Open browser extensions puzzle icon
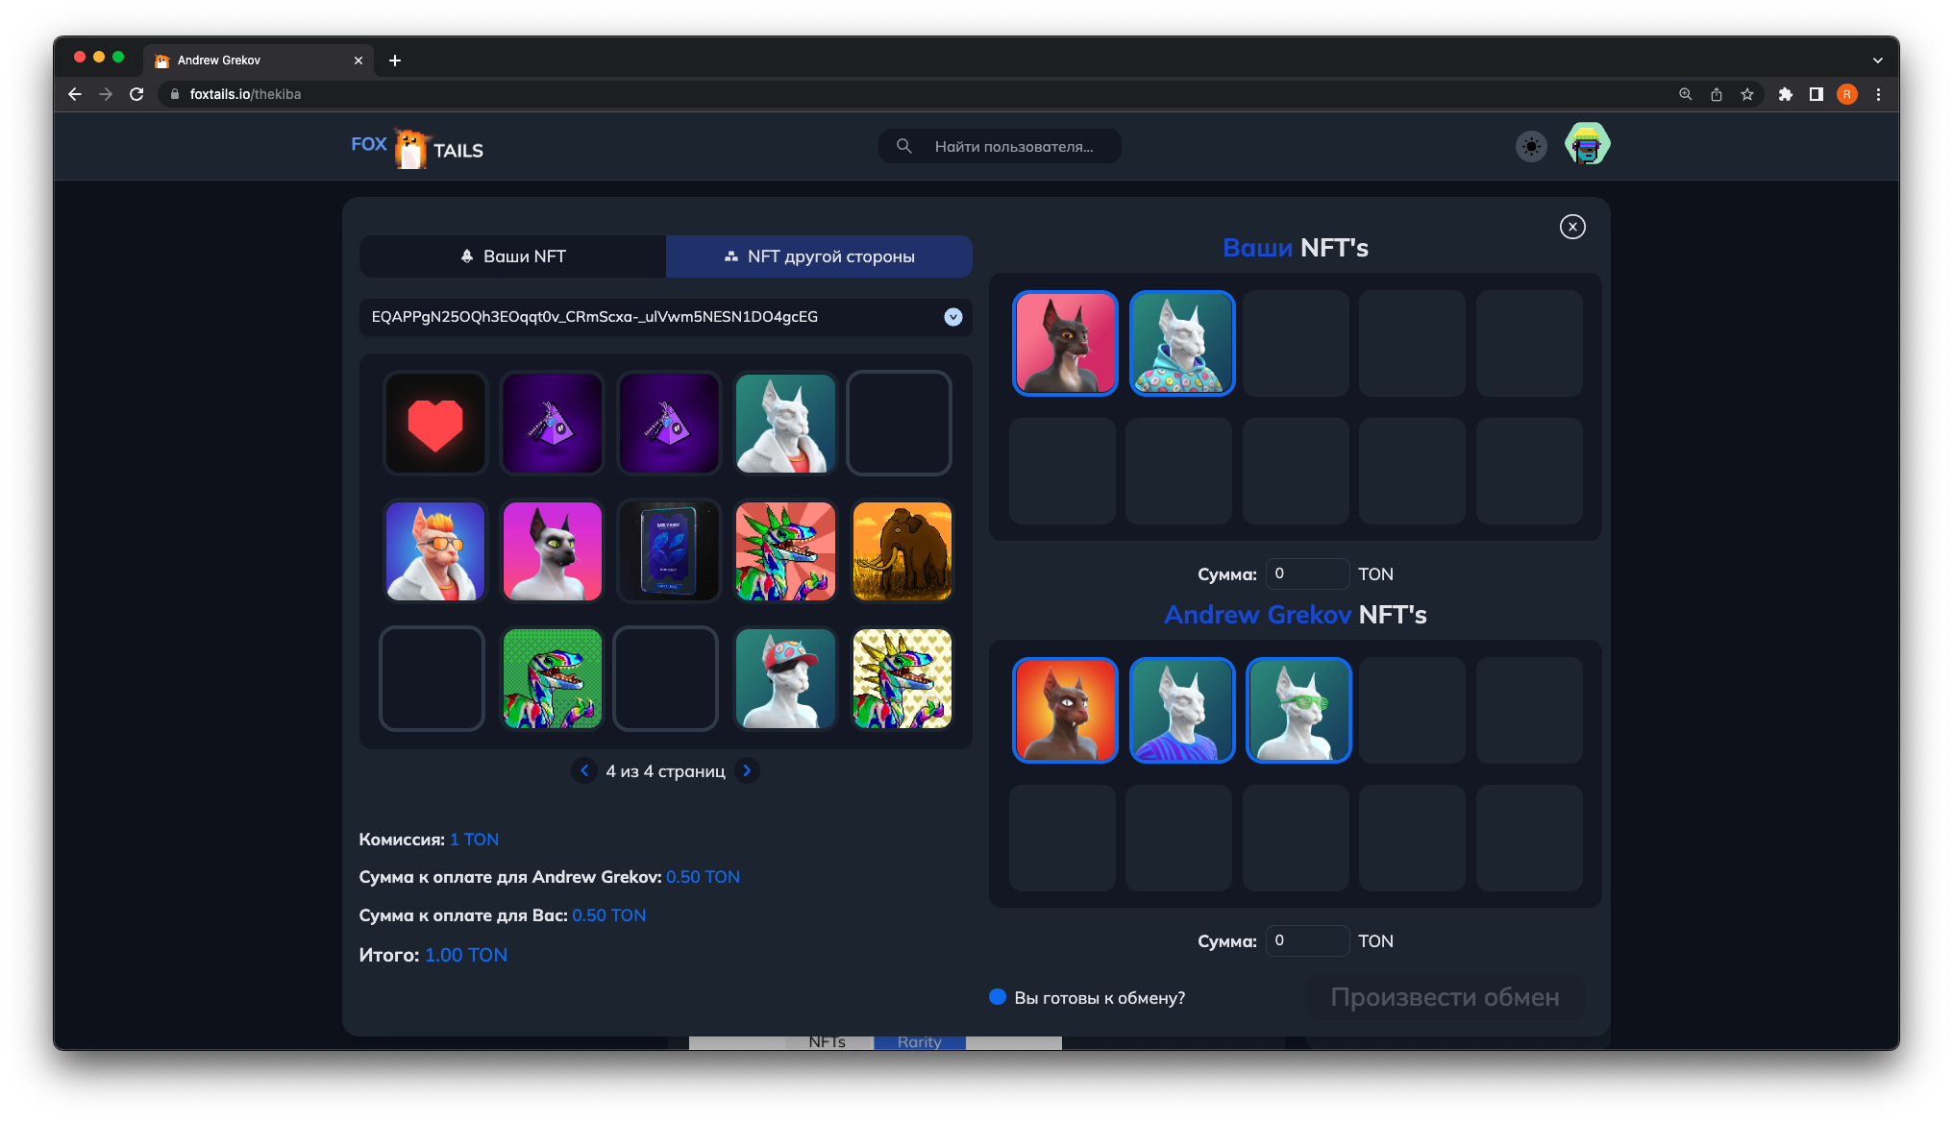The image size is (1953, 1121). (1785, 94)
